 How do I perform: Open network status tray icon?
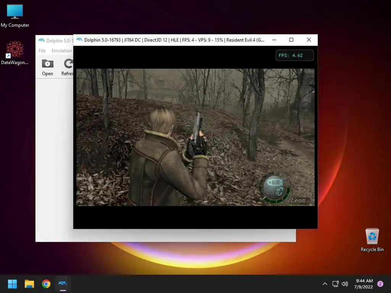click(x=335, y=284)
